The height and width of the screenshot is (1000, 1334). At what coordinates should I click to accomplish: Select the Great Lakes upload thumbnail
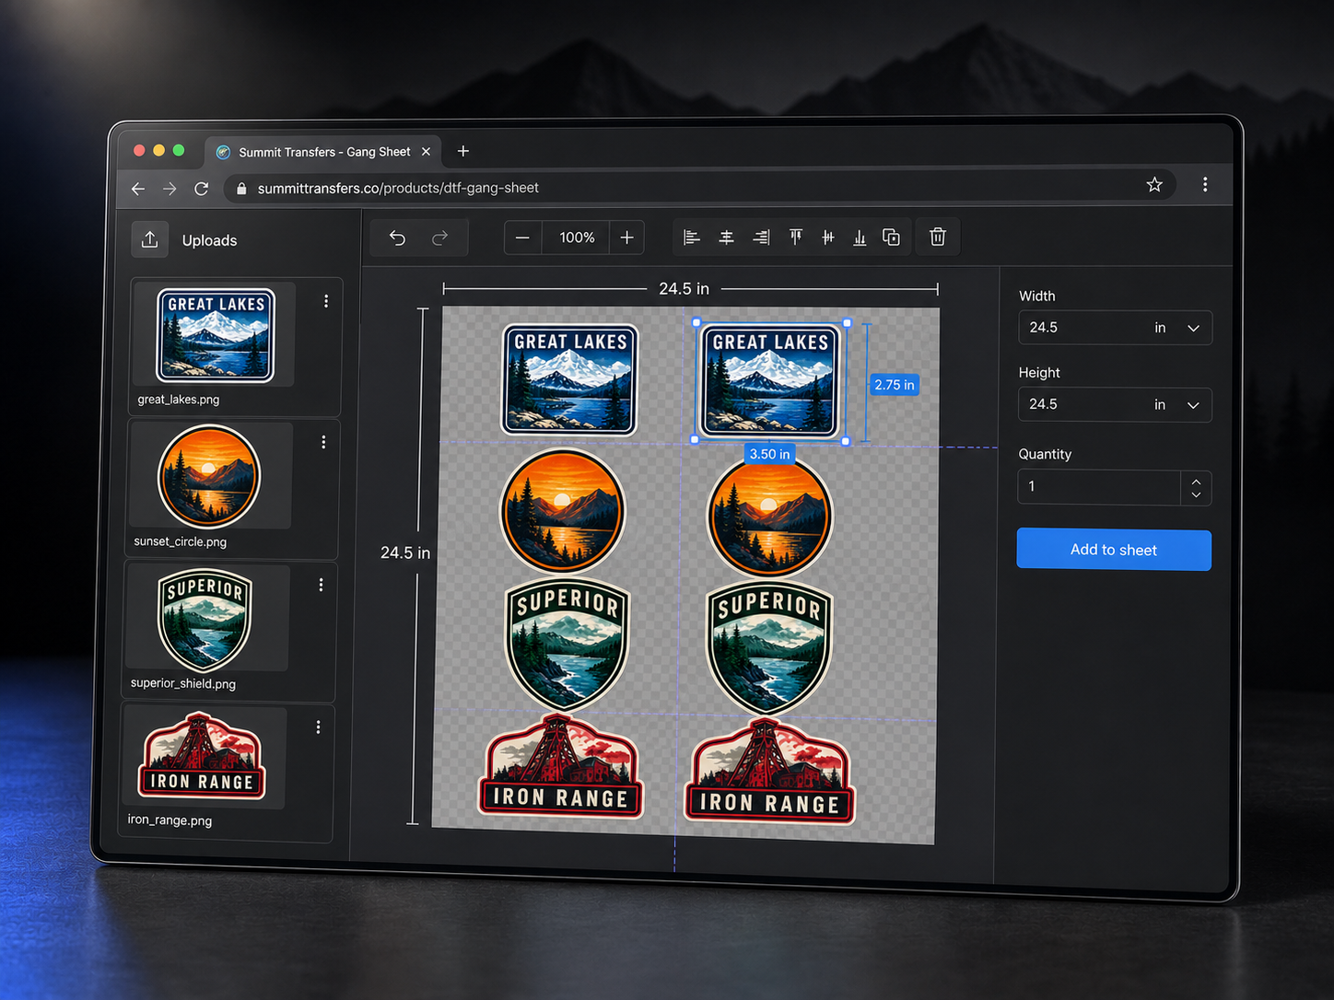pos(216,334)
